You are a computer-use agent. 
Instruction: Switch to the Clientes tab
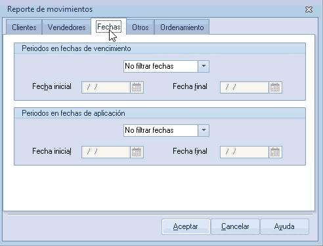pyautogui.click(x=24, y=27)
